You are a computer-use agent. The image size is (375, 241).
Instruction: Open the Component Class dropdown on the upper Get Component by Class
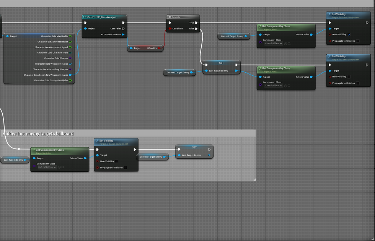pos(273,44)
